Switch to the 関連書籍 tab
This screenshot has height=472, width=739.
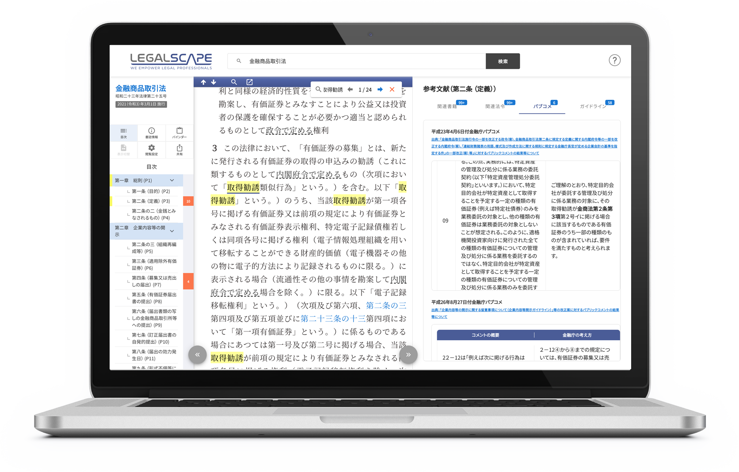(447, 107)
